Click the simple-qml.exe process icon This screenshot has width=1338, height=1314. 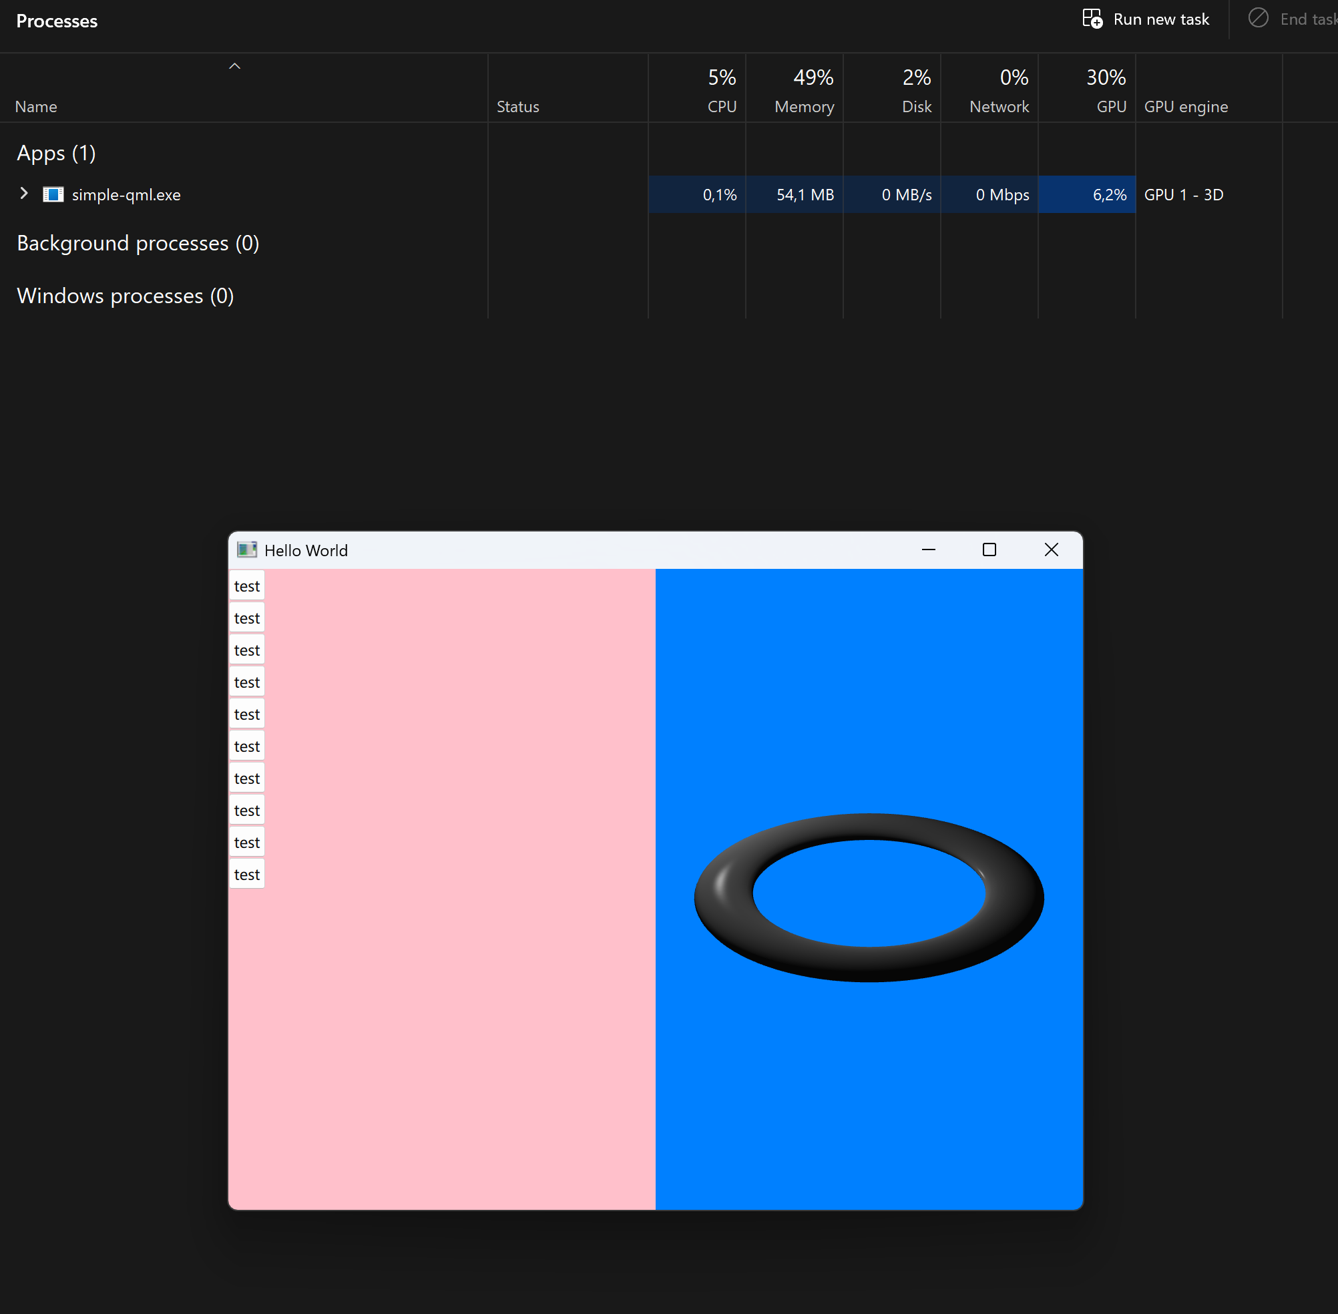[x=53, y=194]
